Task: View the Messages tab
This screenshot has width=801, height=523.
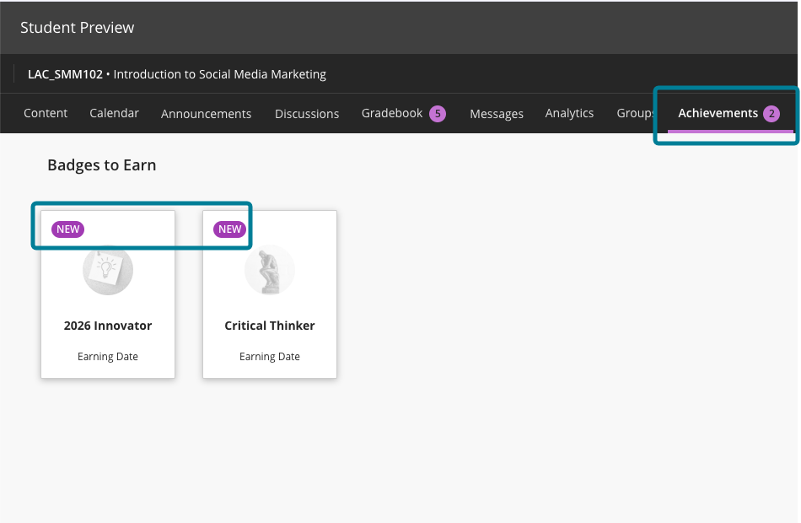Action: click(x=497, y=112)
